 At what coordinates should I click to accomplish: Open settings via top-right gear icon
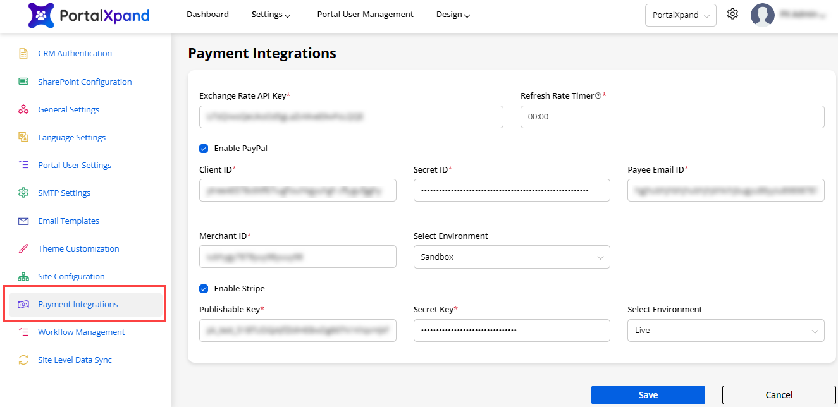point(732,14)
